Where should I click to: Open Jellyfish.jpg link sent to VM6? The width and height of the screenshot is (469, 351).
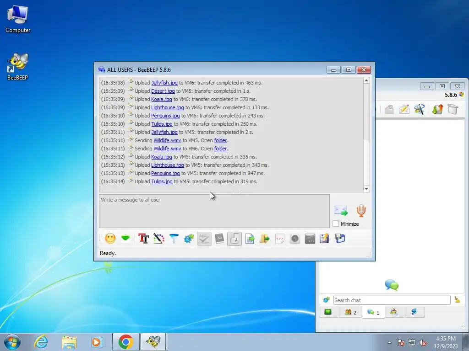pos(164,83)
